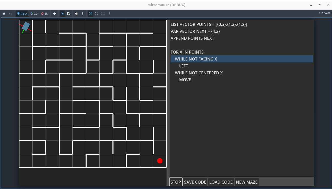Switch to 3D selection mode
The image size is (332, 189).
coord(45,14)
